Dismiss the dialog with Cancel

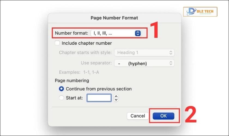click(138, 116)
